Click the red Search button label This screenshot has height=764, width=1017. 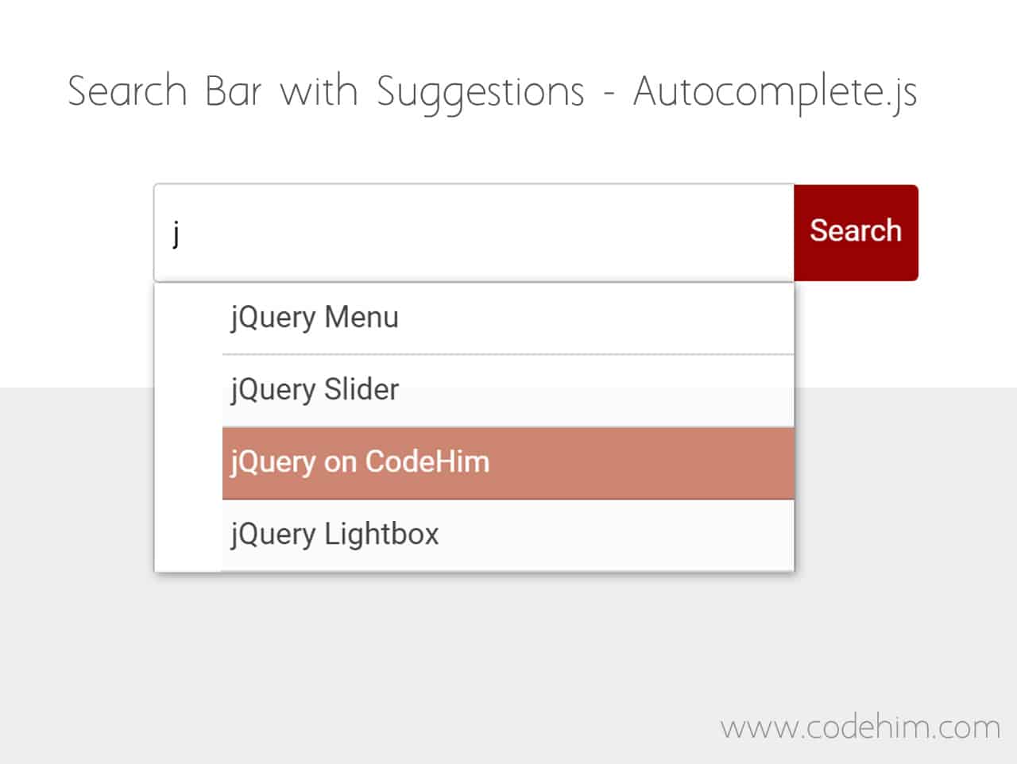pyautogui.click(x=855, y=231)
